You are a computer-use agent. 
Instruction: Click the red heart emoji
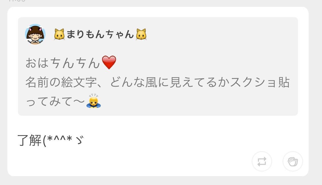109,62
